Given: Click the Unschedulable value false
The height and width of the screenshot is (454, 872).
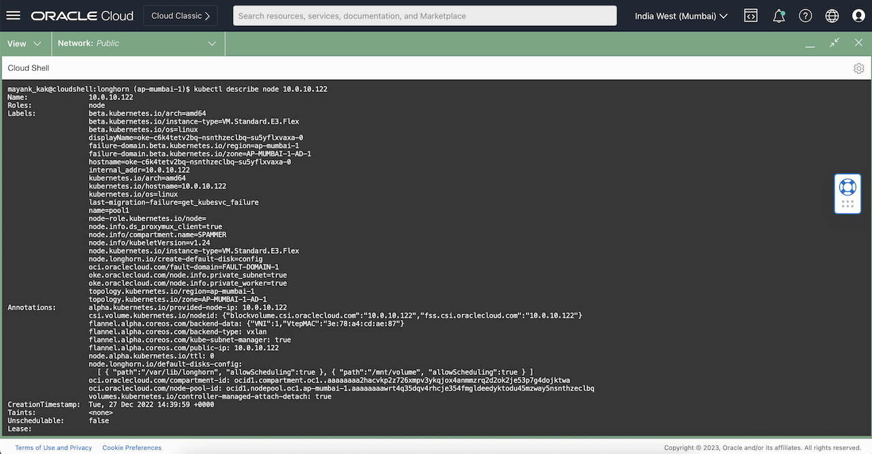Looking at the screenshot, I should [99, 421].
